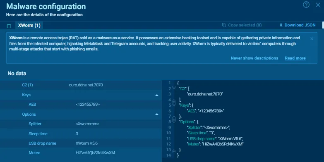The image size is (324, 162).
Task: Fold the Keys object at JSON line 5
Action: pos(174,104)
